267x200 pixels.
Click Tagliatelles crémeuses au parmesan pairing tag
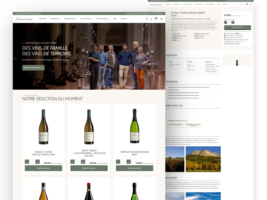point(193,125)
